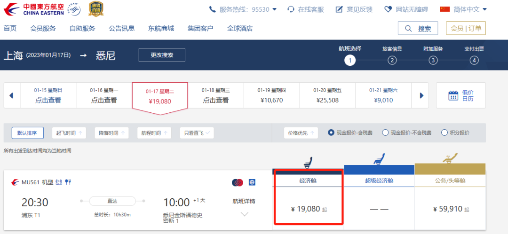Open the 自助服务 menu
Viewport: 508px width, 234px height.
tap(82, 29)
